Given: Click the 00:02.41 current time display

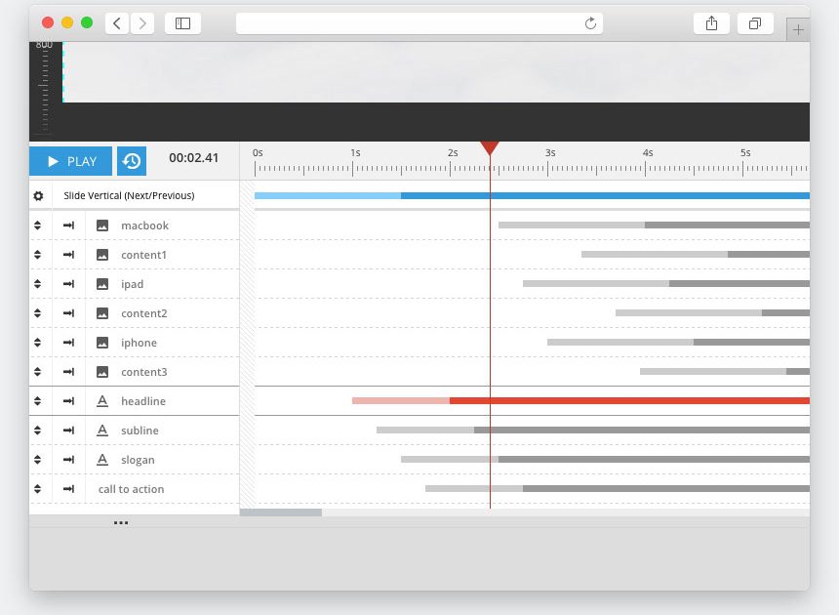Looking at the screenshot, I should click(194, 158).
